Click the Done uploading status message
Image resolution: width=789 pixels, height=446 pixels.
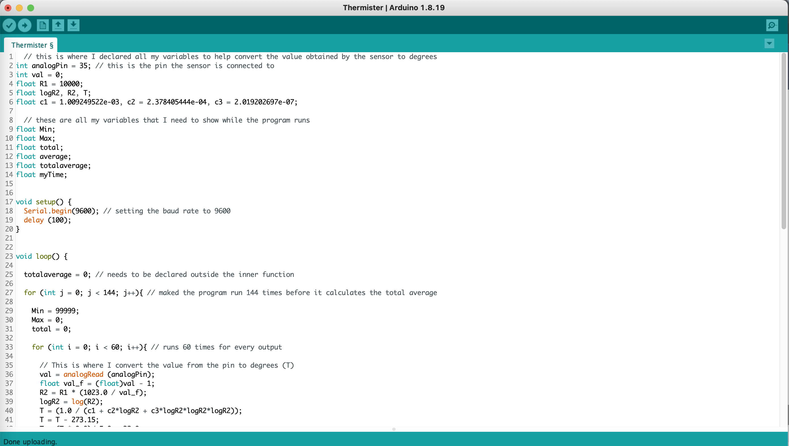[x=30, y=441]
